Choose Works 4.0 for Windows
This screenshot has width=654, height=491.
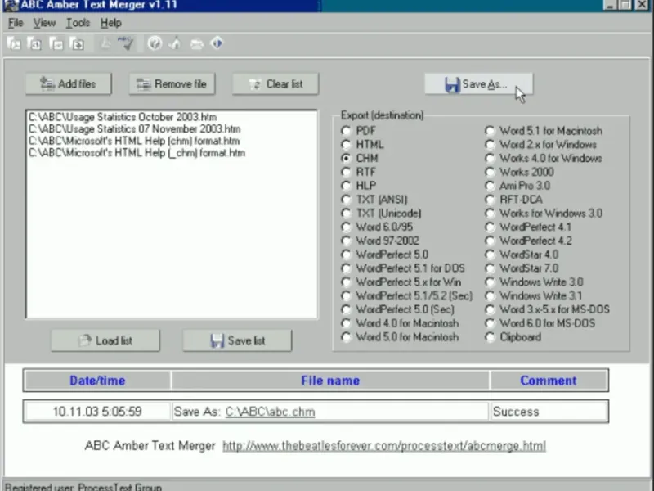(544, 158)
